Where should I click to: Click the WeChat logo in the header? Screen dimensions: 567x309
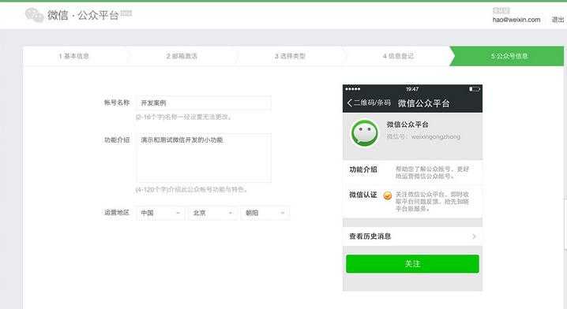coord(35,15)
